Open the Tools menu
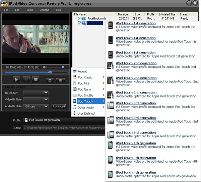This screenshot has width=201, height=182. pyautogui.click(x=30, y=10)
